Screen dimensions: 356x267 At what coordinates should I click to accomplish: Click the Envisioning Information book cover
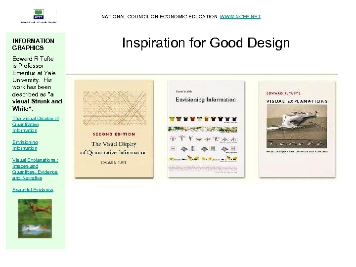(x=206, y=129)
